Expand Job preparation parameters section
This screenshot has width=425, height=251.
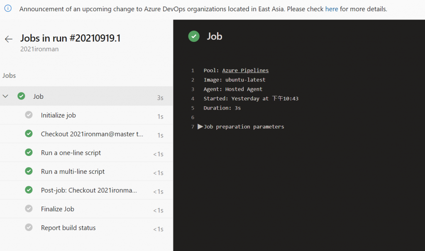click(200, 127)
